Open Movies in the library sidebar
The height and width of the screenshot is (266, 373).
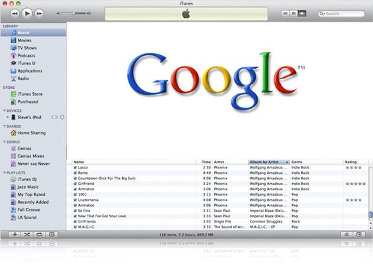tap(34, 40)
